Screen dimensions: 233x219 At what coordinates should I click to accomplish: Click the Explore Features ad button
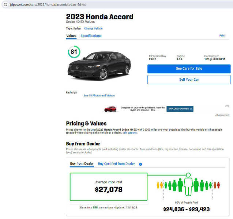point(180,109)
